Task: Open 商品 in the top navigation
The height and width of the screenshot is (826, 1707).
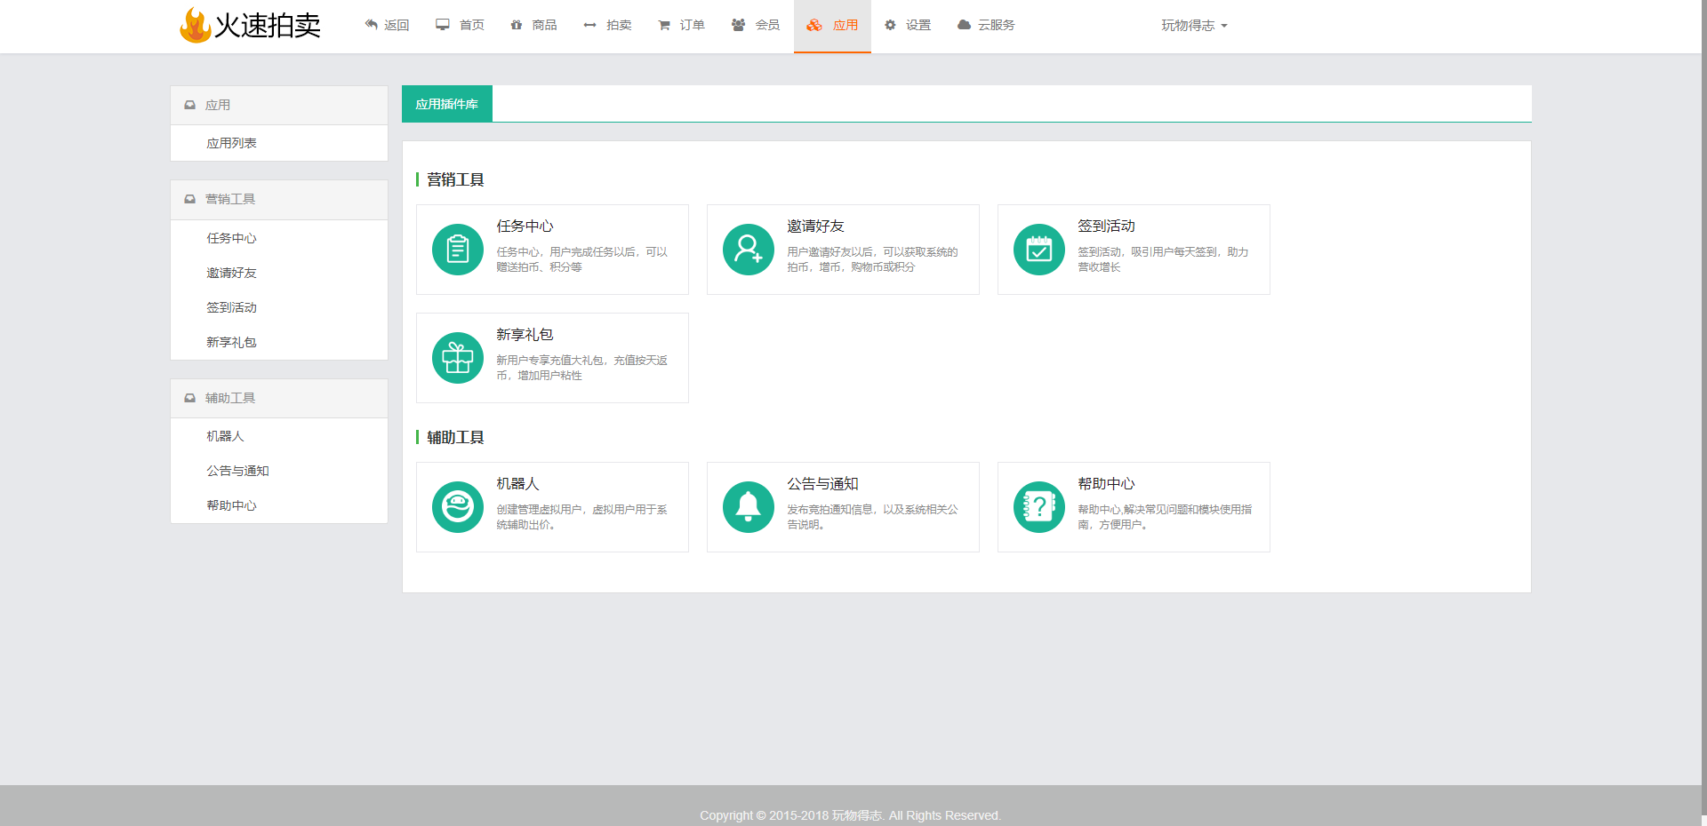Action: tap(534, 25)
